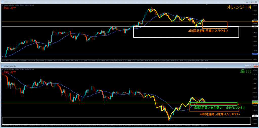Select '4時間足押し目買い入りやすい' text in H4 chart
Image resolution: width=259 pixels, height=128 pixels.
208,31
